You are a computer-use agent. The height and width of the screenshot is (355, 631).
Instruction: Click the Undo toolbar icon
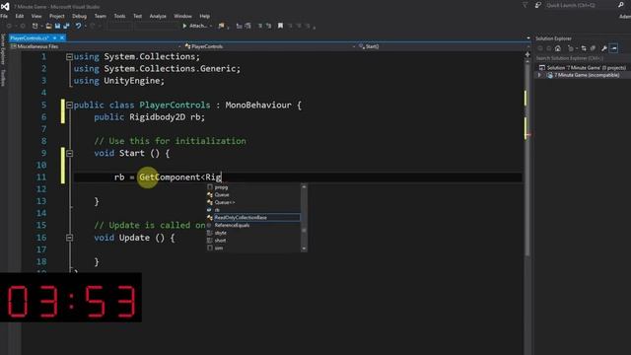78,26
